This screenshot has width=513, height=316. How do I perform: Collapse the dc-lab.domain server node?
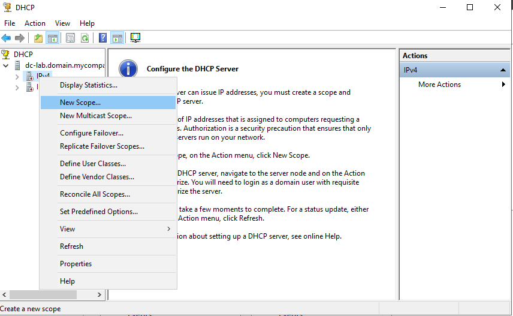tap(7, 65)
